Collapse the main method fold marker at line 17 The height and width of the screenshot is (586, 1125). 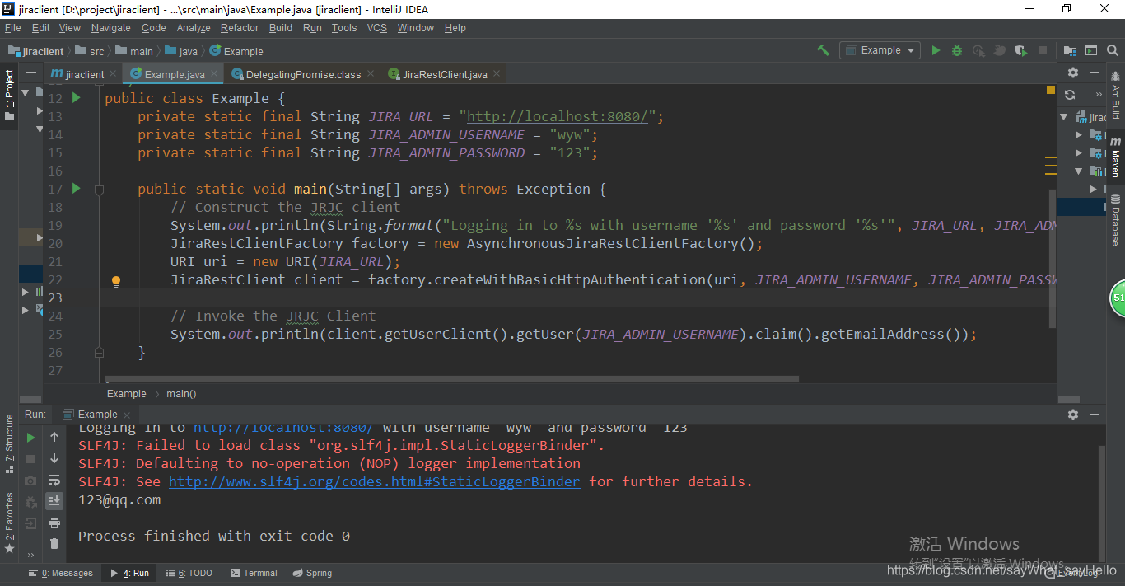pos(99,189)
